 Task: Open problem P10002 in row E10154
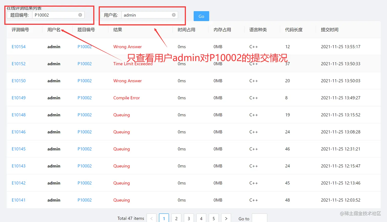pyautogui.click(x=85, y=47)
